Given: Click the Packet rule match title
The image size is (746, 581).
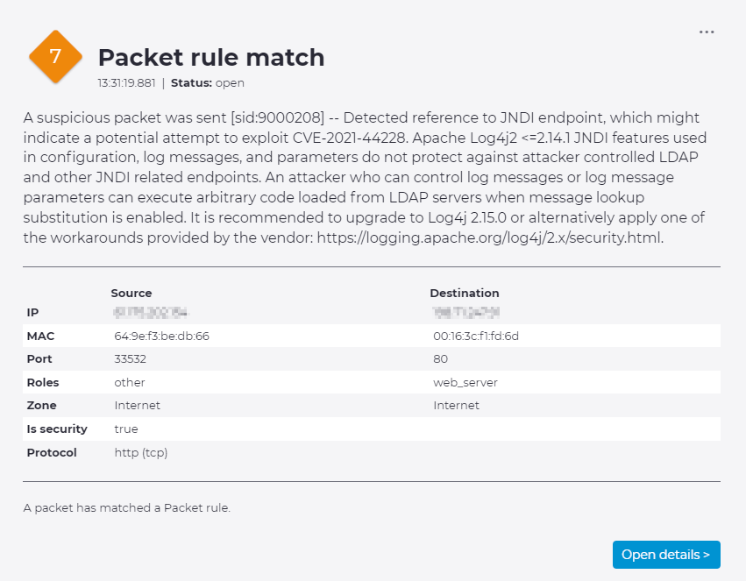Looking at the screenshot, I should pyautogui.click(x=211, y=58).
